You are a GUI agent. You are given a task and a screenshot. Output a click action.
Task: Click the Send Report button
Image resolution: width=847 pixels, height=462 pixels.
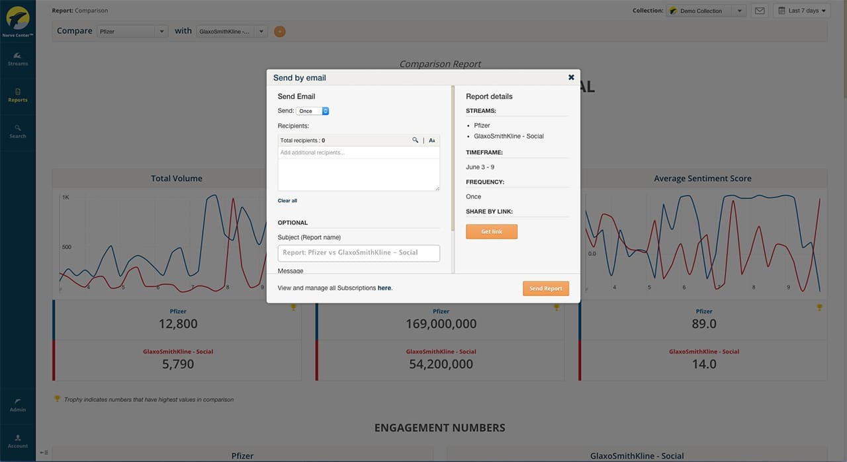click(x=545, y=288)
